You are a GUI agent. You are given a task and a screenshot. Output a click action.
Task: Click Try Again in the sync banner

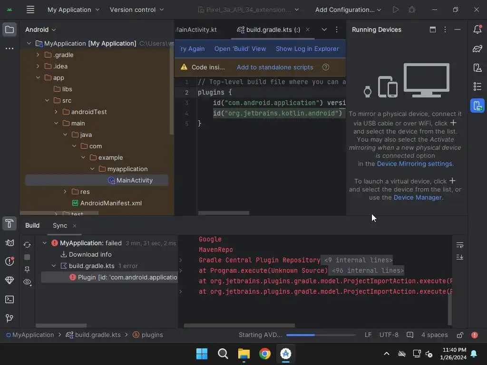192,49
